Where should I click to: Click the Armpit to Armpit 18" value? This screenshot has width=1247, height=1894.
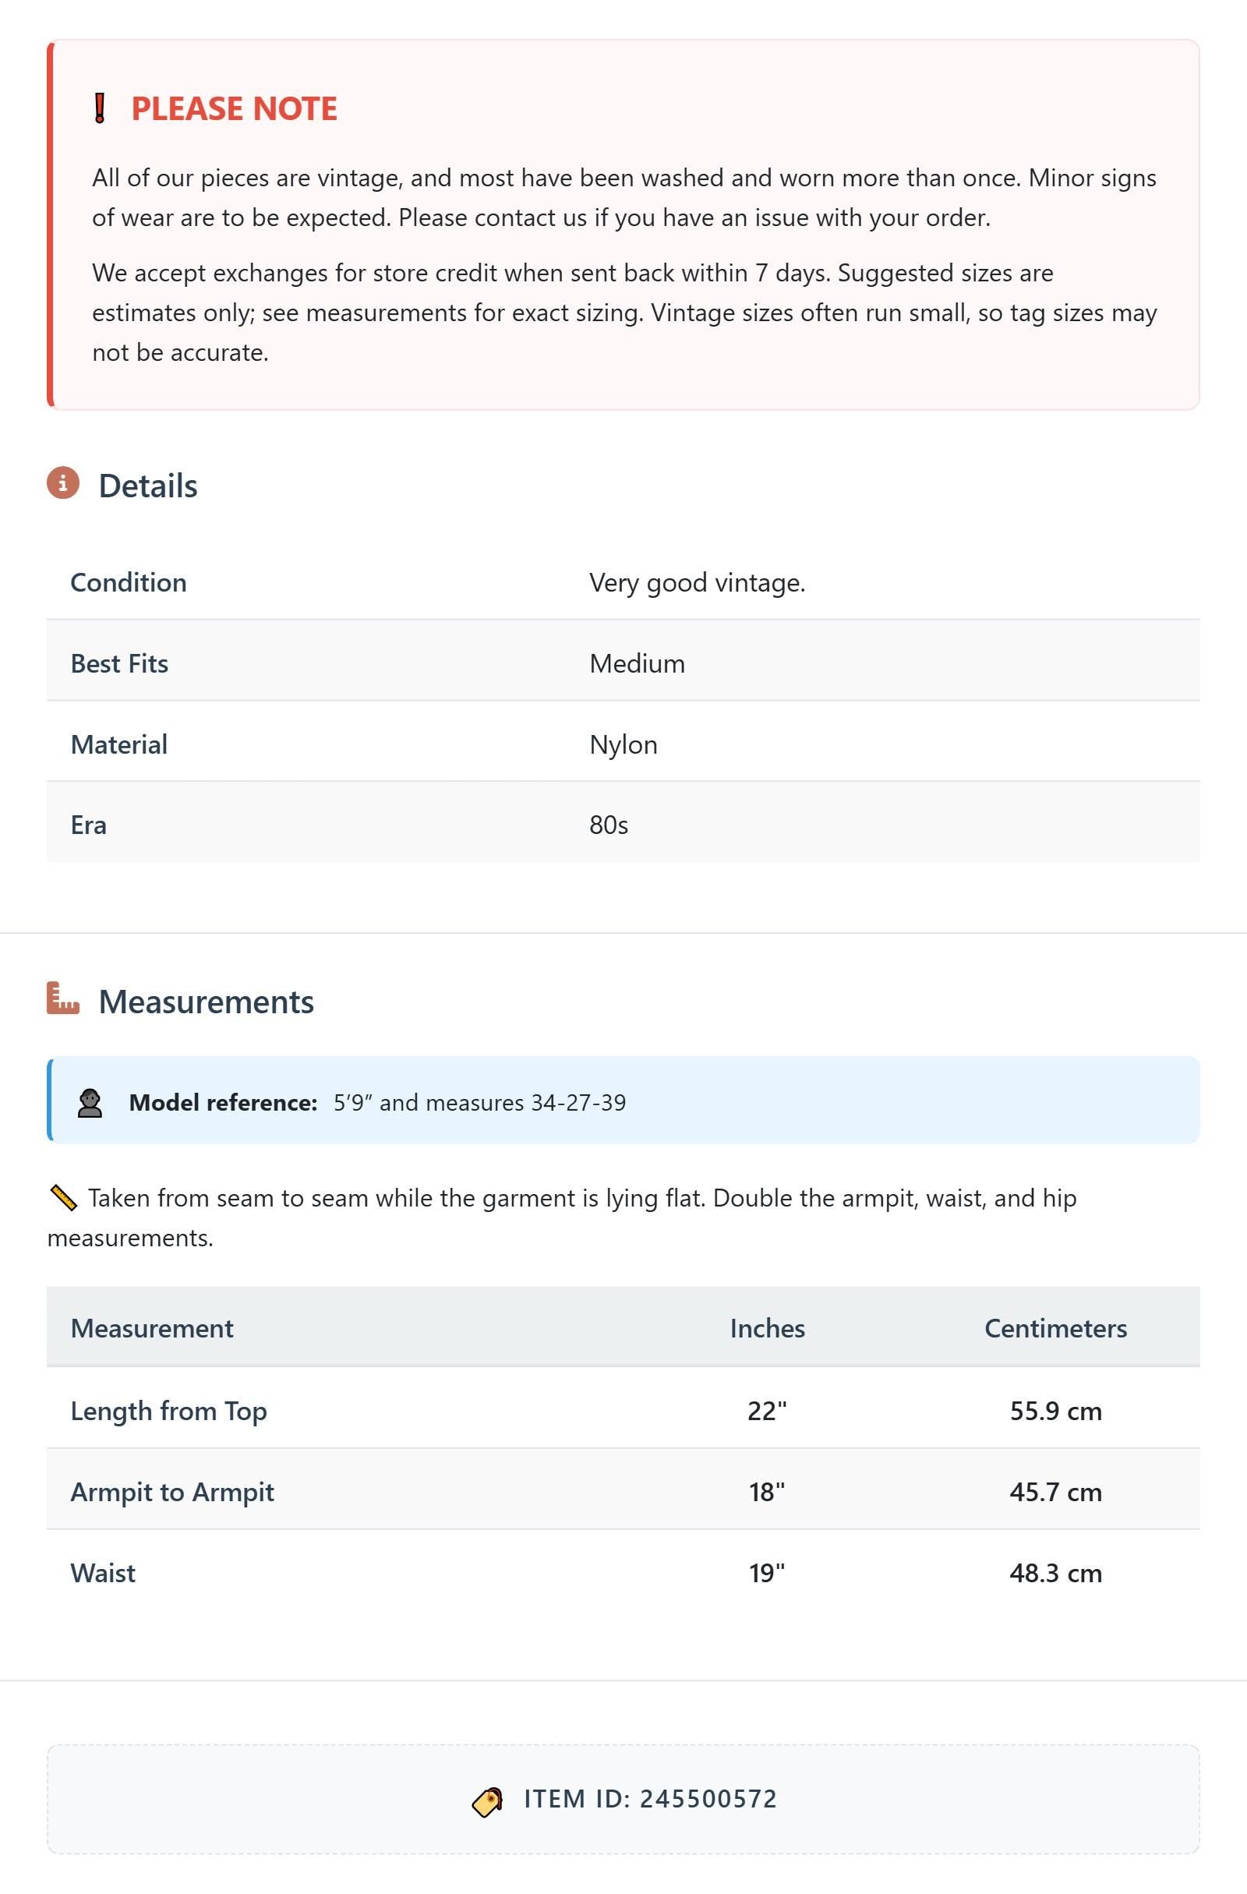(x=766, y=1492)
